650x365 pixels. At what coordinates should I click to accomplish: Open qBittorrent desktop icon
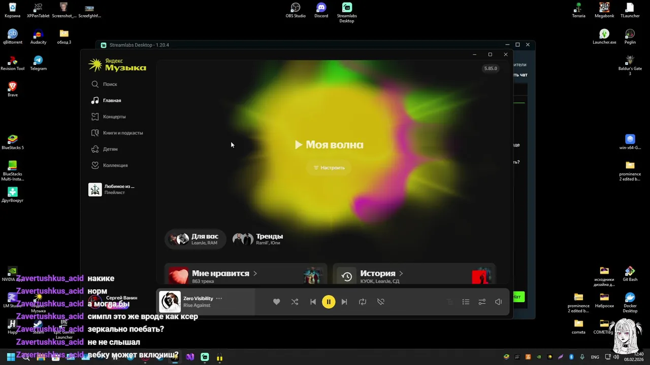click(x=13, y=36)
